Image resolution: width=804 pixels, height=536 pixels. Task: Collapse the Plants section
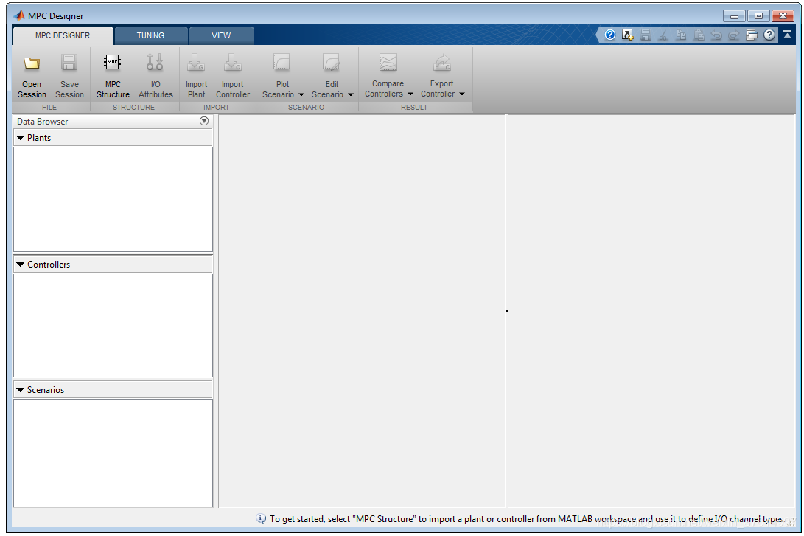(21, 137)
